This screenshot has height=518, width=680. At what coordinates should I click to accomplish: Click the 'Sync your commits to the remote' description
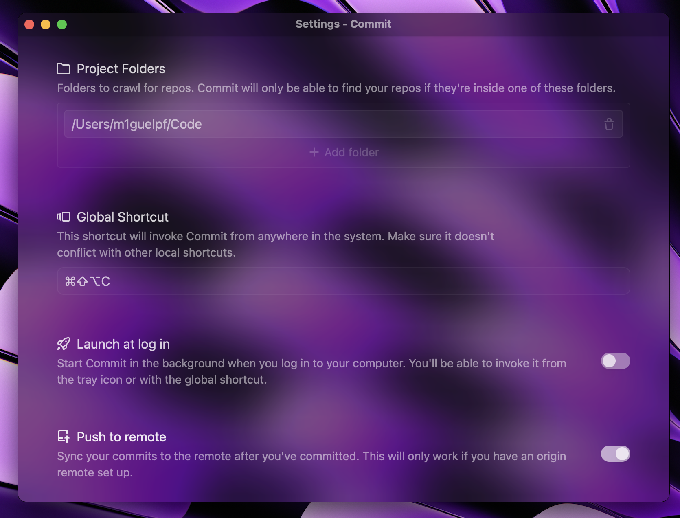tap(311, 464)
